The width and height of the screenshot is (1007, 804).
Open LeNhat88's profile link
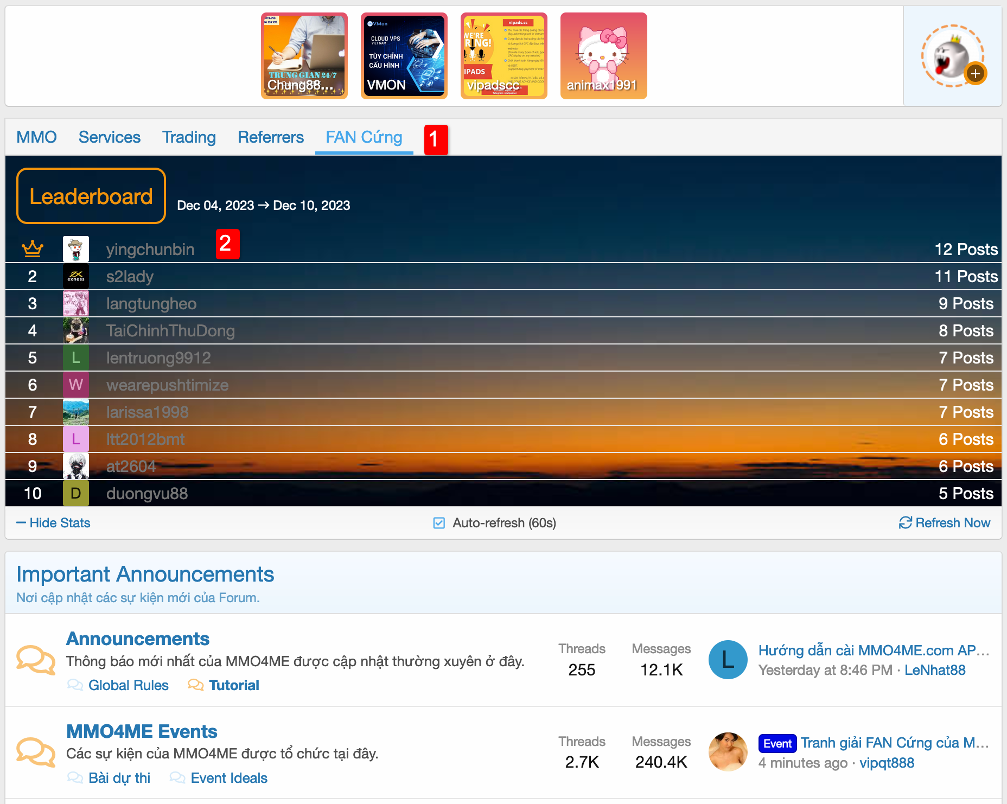(935, 670)
